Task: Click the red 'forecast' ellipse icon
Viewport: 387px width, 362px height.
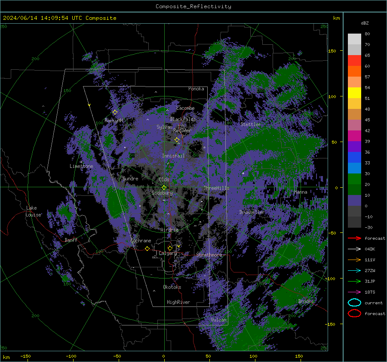Action: [354, 313]
